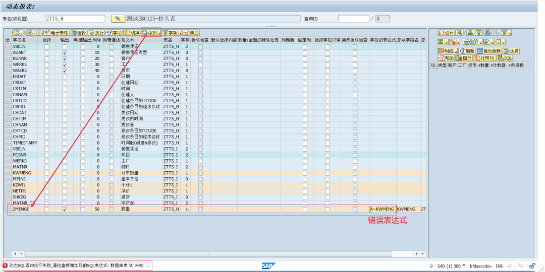The height and width of the screenshot is (272, 545).
Task: Open the 字频 button dropdown arrow
Action: point(180,33)
